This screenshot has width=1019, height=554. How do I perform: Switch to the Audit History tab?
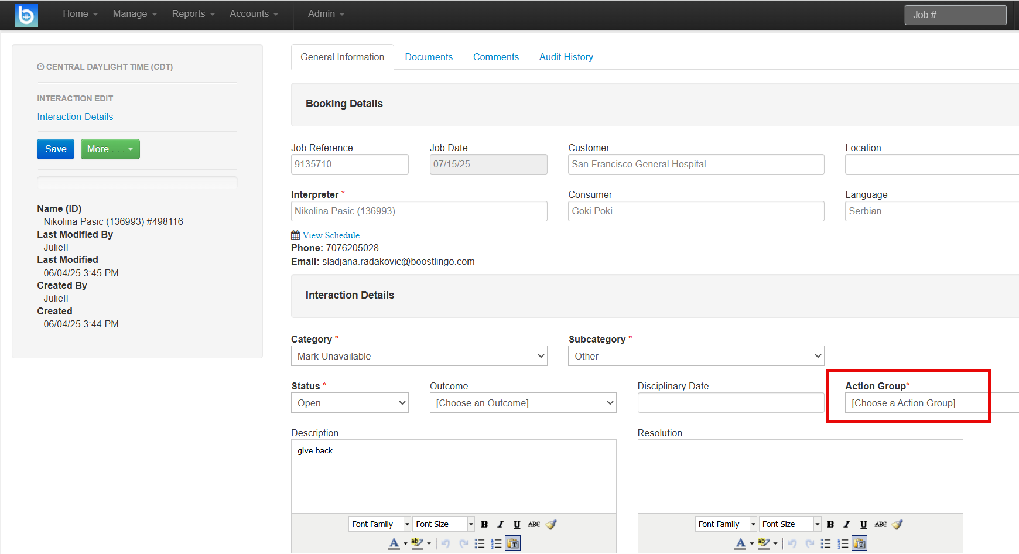(x=566, y=57)
